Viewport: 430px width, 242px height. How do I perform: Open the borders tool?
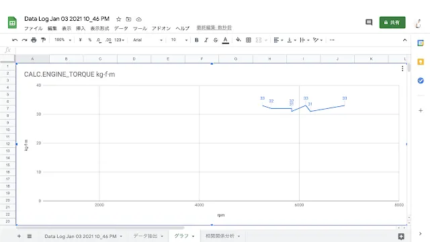(249, 40)
